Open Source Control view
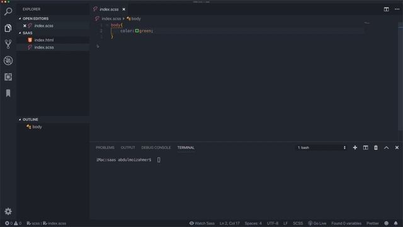Viewport: 403px width, 227px height. point(8,44)
